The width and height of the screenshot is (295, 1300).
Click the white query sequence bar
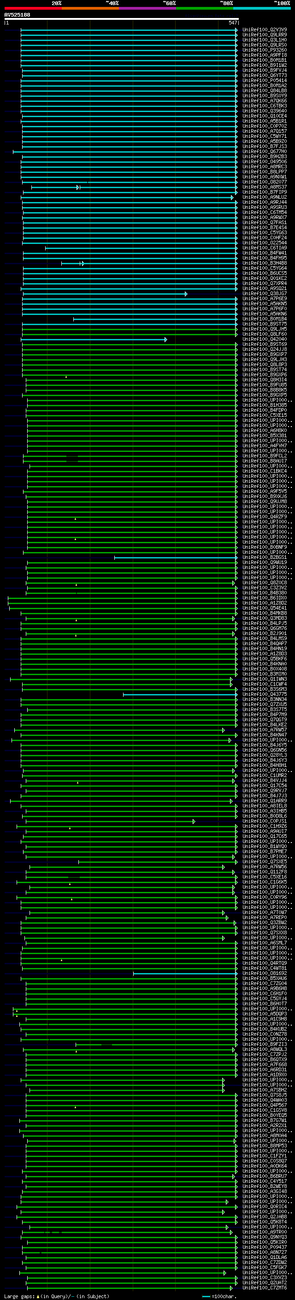[121, 18]
